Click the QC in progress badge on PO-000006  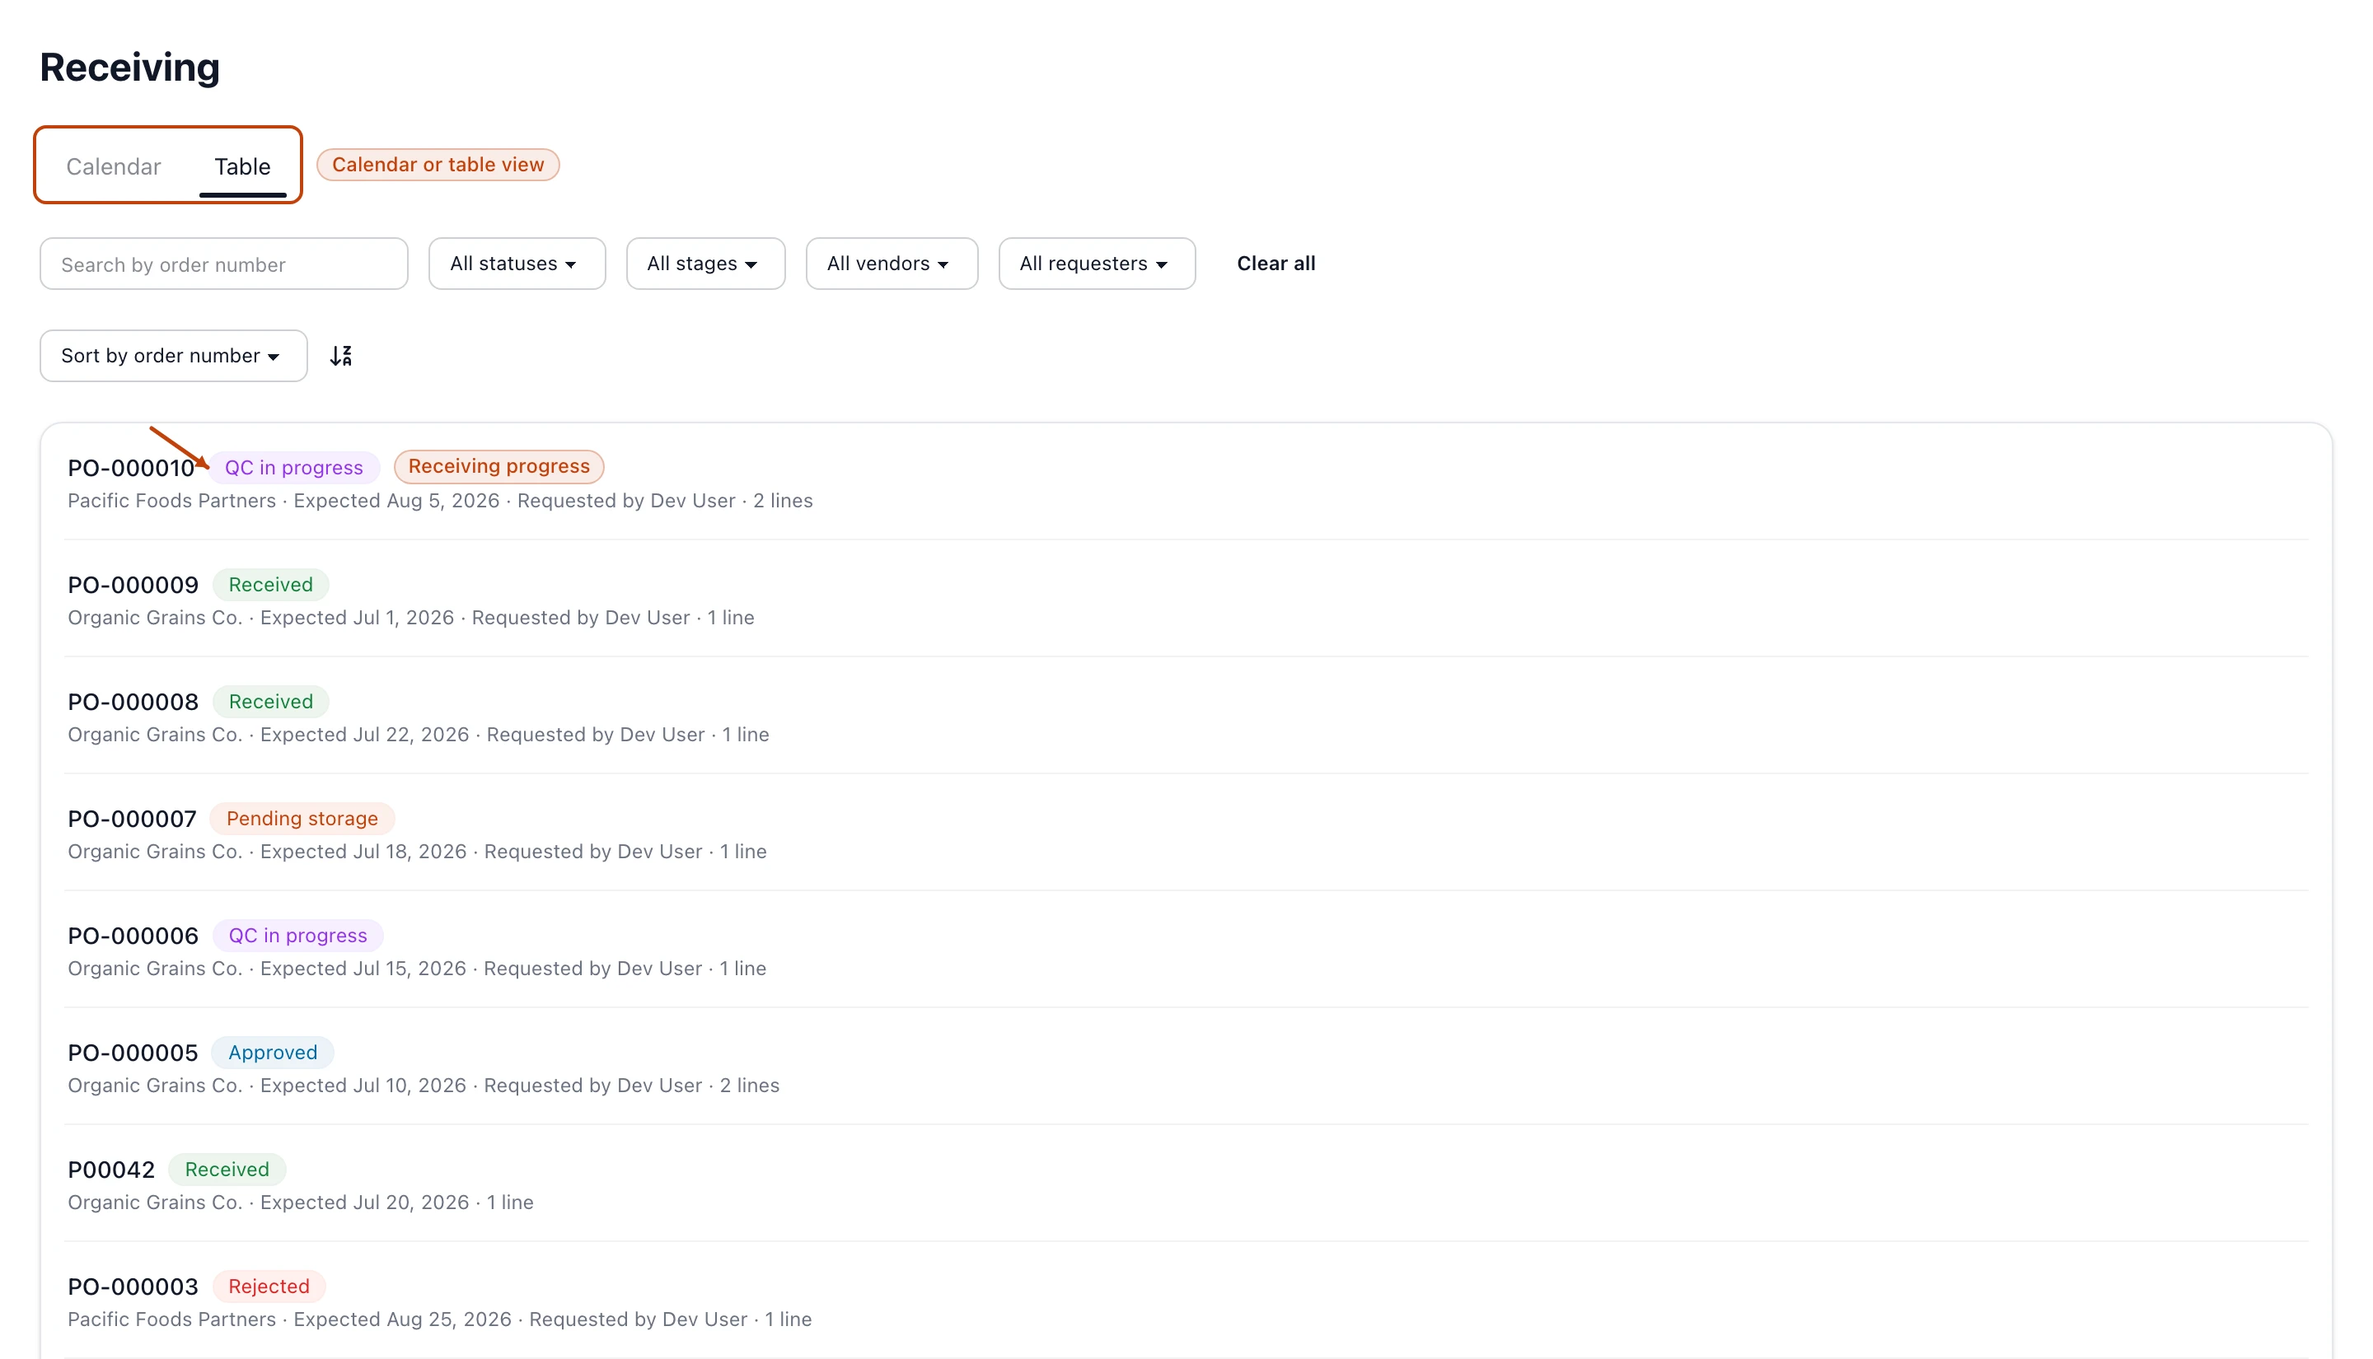pos(297,936)
